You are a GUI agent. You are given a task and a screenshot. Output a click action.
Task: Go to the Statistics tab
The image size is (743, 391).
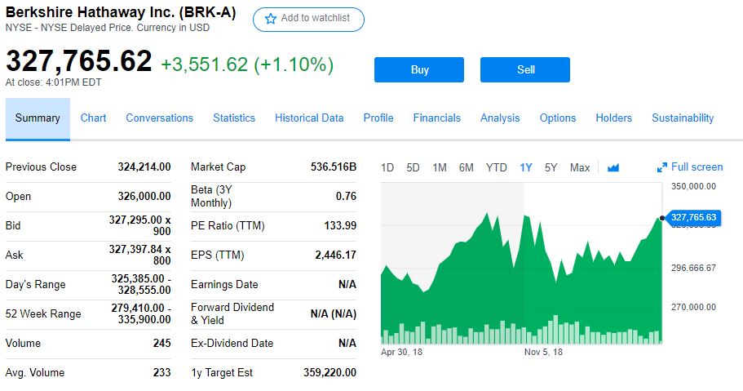pyautogui.click(x=234, y=118)
